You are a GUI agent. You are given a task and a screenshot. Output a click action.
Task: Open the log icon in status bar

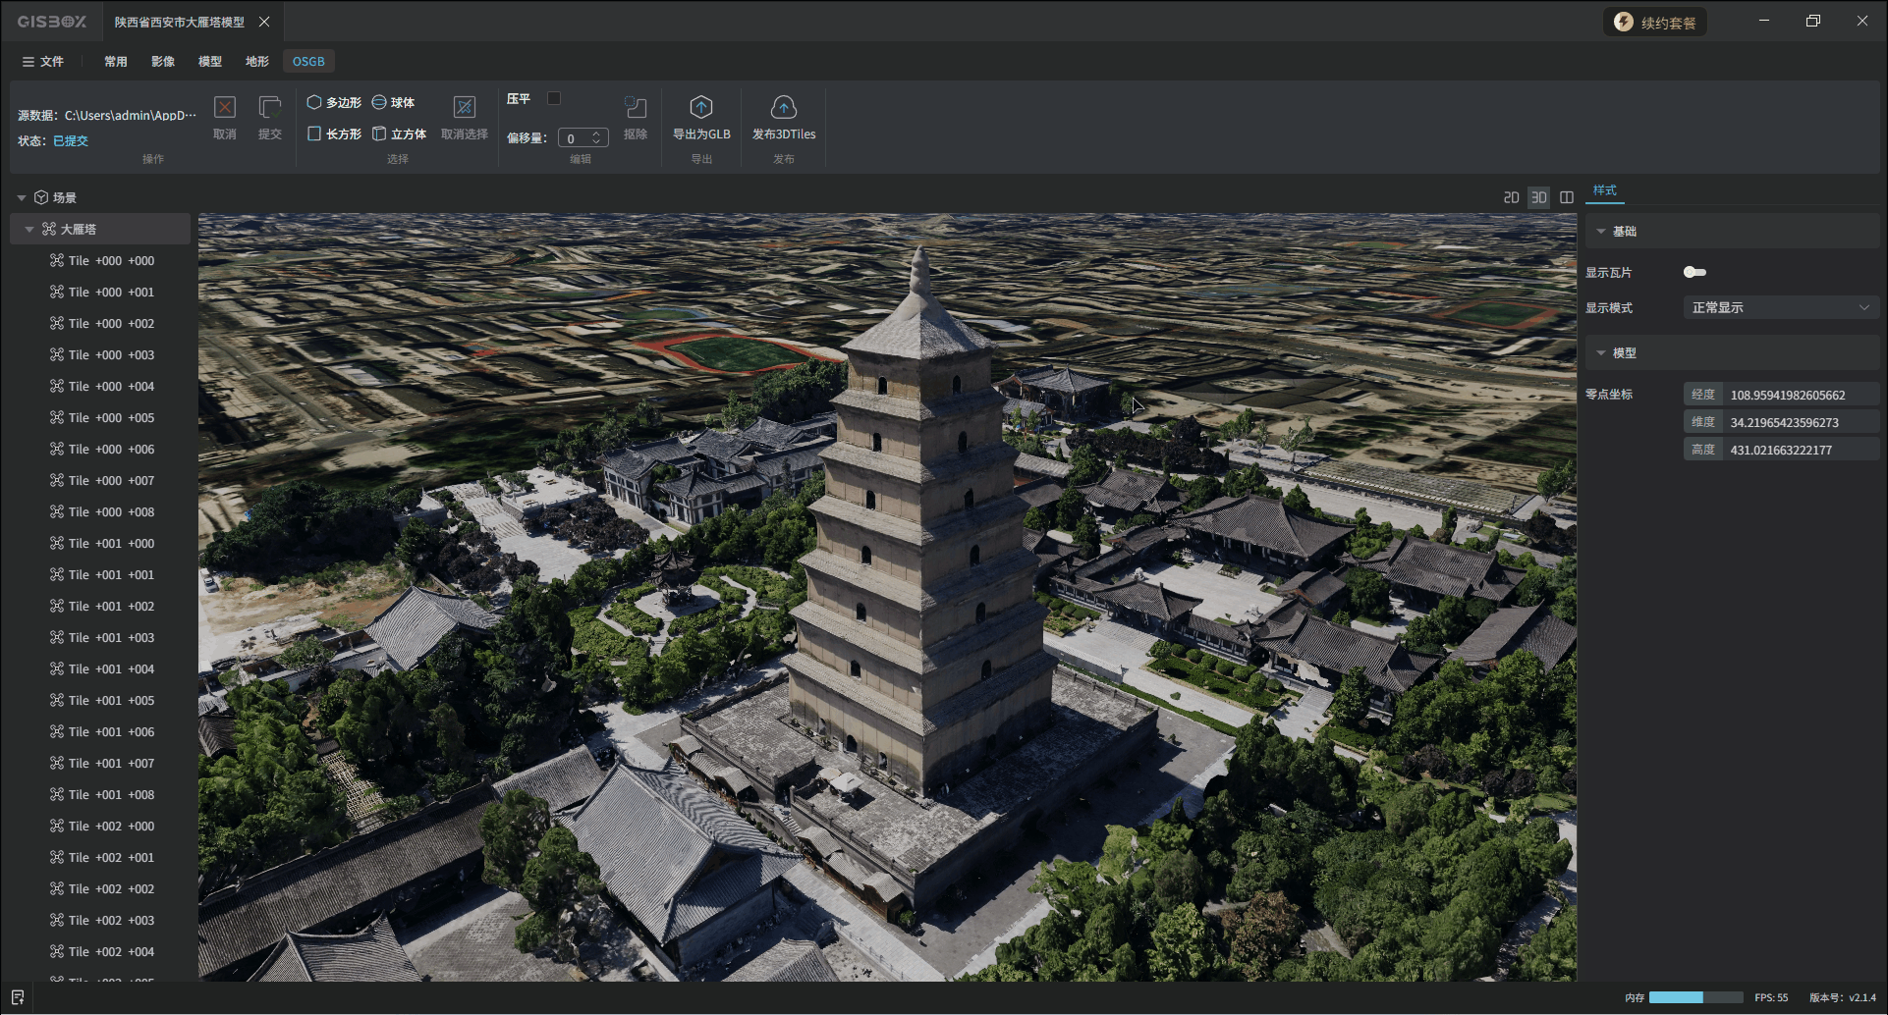click(18, 997)
